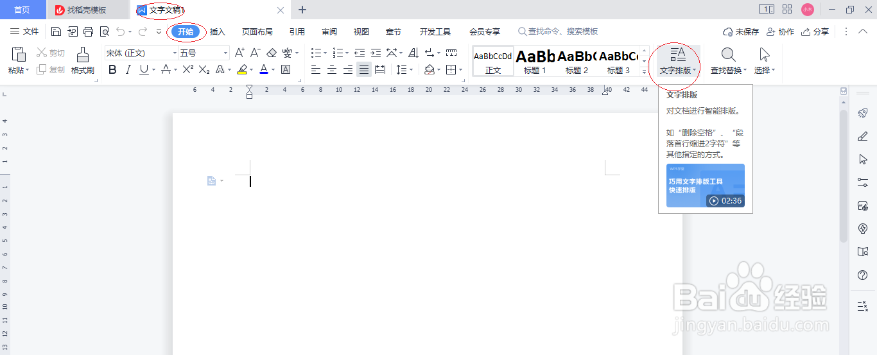Click the Undo arrow icon
The height and width of the screenshot is (355, 877).
(x=121, y=31)
